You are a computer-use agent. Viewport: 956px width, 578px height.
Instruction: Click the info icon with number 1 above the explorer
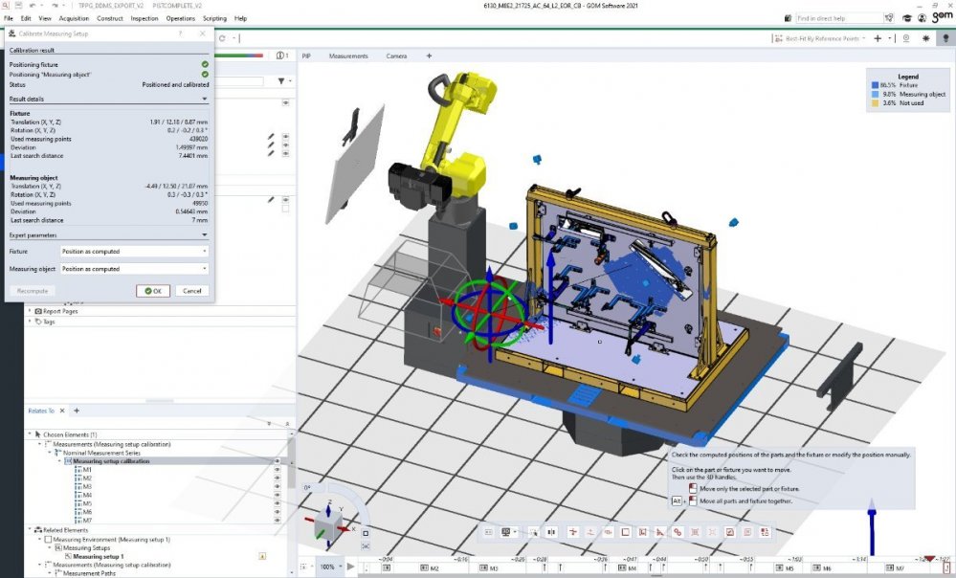(x=281, y=56)
